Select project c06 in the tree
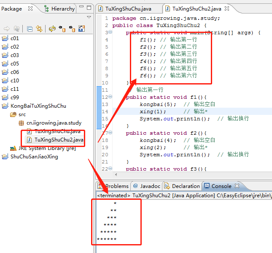The height and width of the screenshot is (253, 272). pos(11,72)
